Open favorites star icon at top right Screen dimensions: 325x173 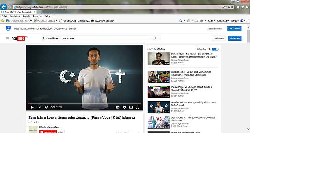(243, 7)
